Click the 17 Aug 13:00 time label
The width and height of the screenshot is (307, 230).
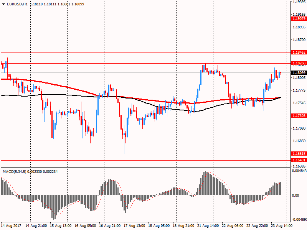(134, 226)
